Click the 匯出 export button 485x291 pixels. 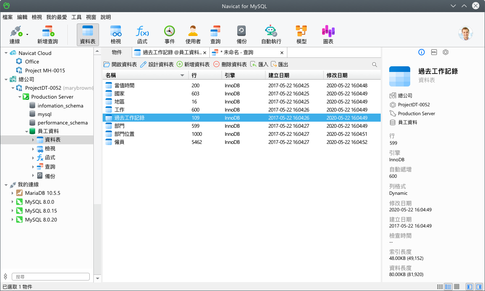pyautogui.click(x=279, y=65)
